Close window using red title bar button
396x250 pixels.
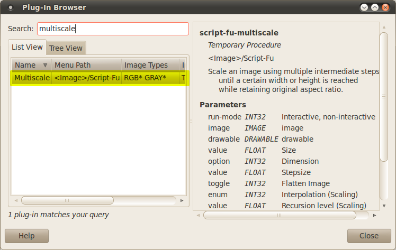(x=385, y=7)
